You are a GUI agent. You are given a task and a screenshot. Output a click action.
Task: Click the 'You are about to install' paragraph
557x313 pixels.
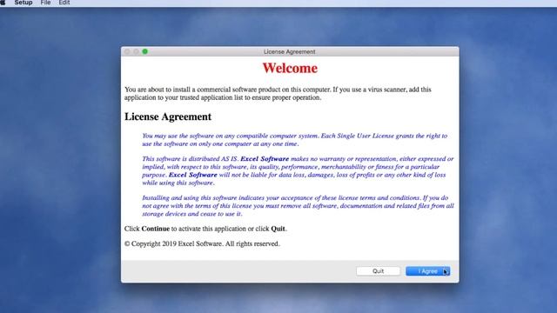(x=278, y=93)
